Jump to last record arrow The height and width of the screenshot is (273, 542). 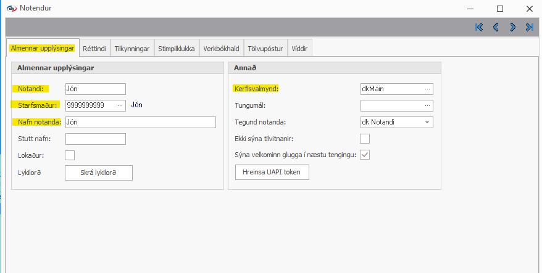point(529,27)
